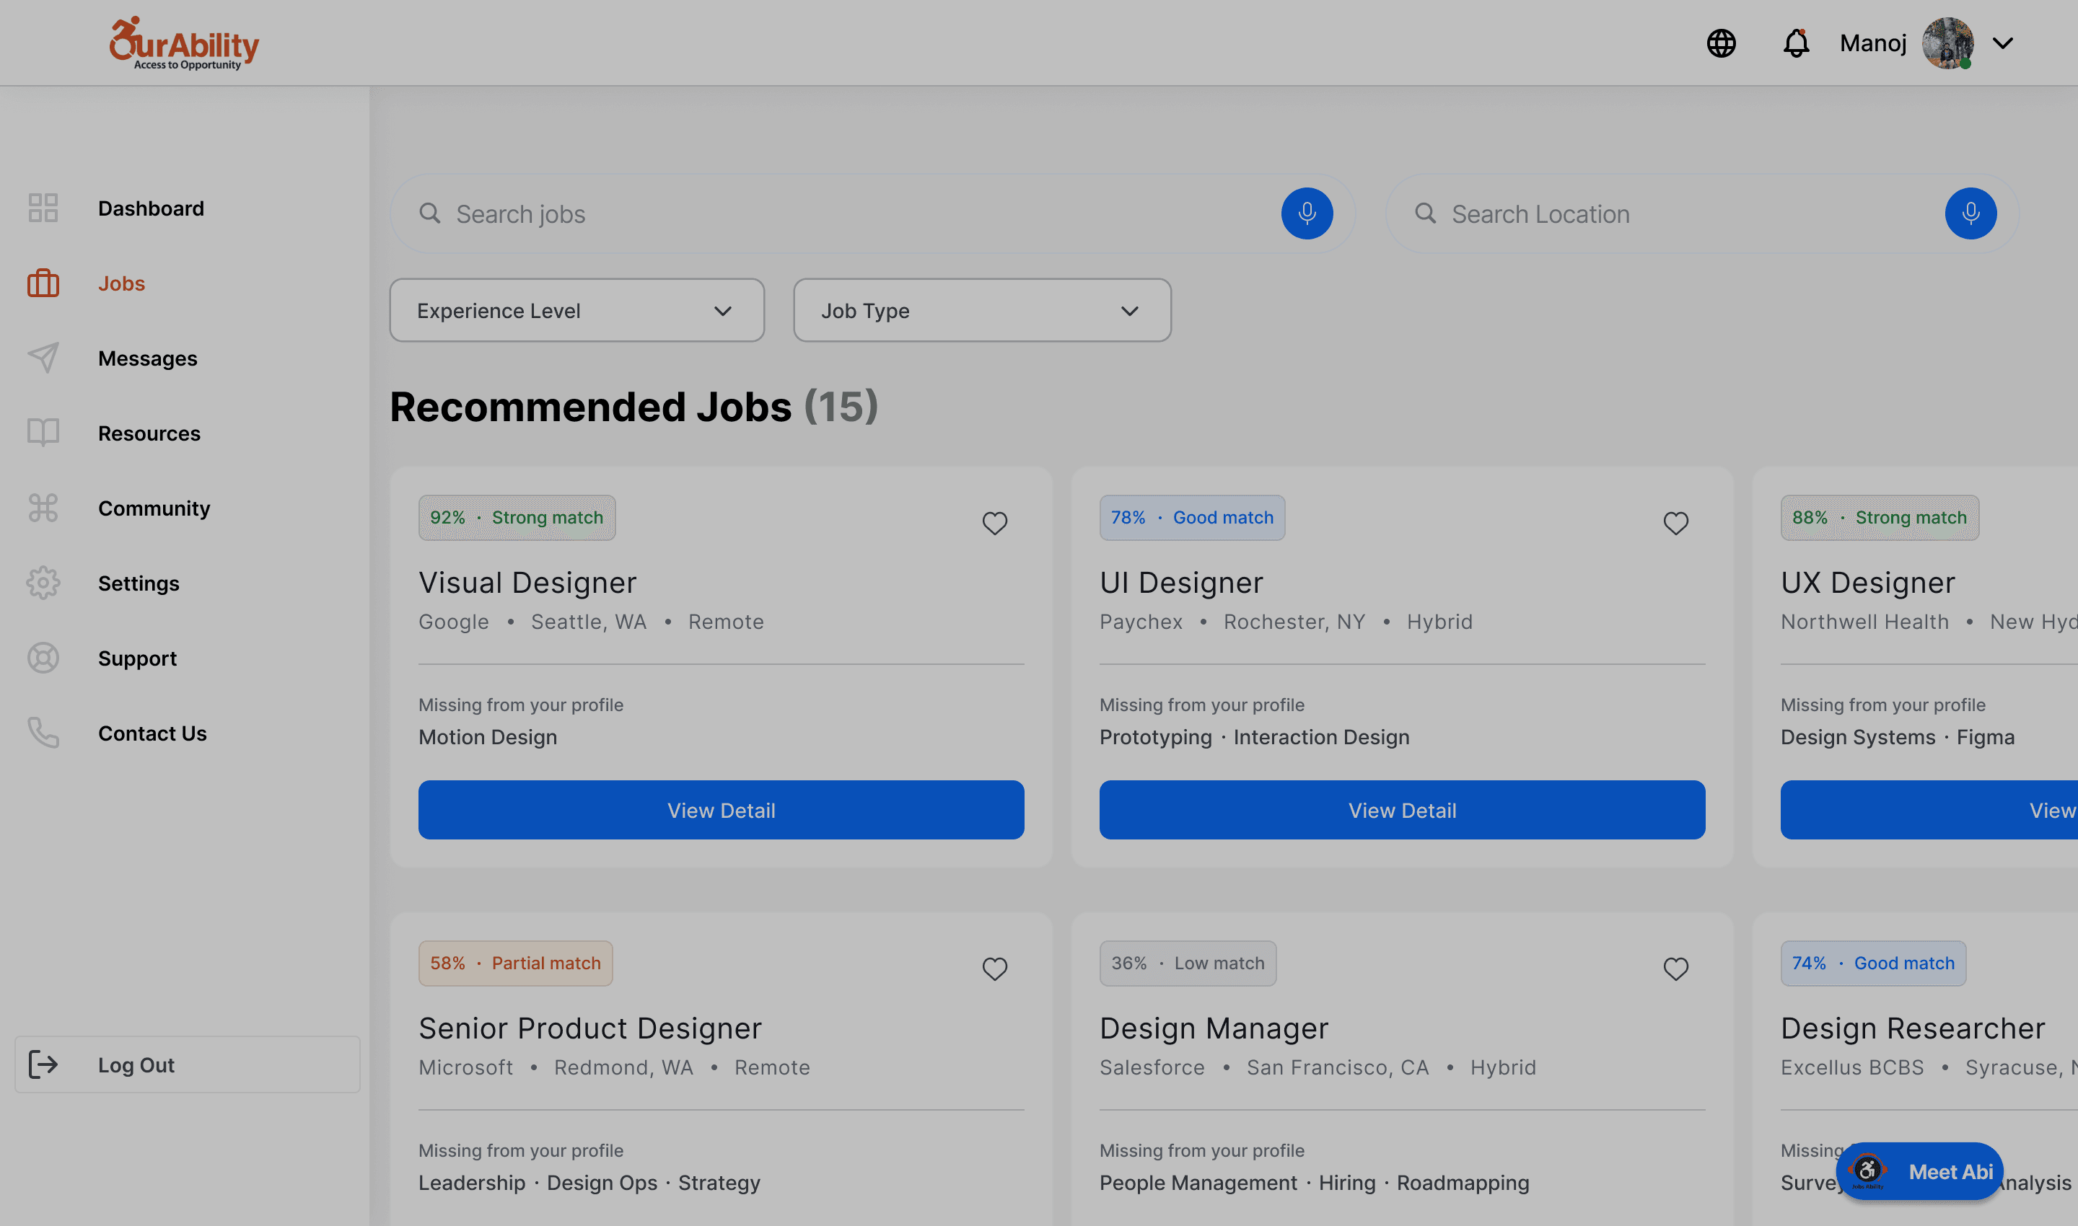The image size is (2078, 1226).
Task: Open the Meet Abi assistant
Action: pos(1919,1171)
